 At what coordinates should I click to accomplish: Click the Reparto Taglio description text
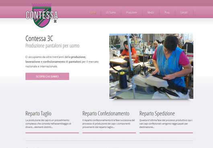pos(48,124)
